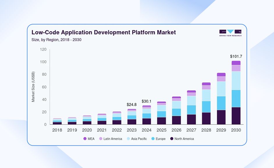Click the subtitle Size, by Region text

pyautogui.click(x=56, y=40)
